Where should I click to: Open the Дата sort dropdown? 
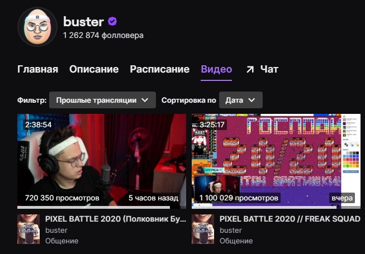pos(241,100)
